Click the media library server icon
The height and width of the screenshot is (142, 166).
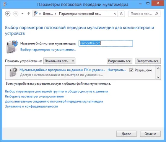point(12,47)
